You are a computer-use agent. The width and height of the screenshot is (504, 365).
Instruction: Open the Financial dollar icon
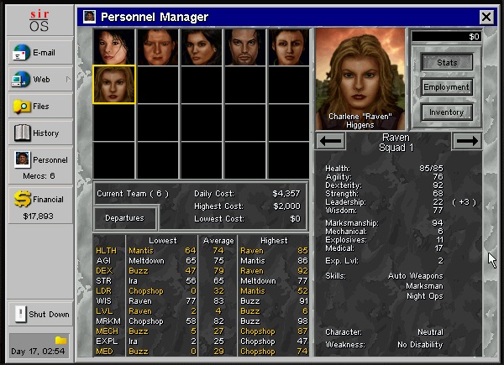click(x=21, y=199)
